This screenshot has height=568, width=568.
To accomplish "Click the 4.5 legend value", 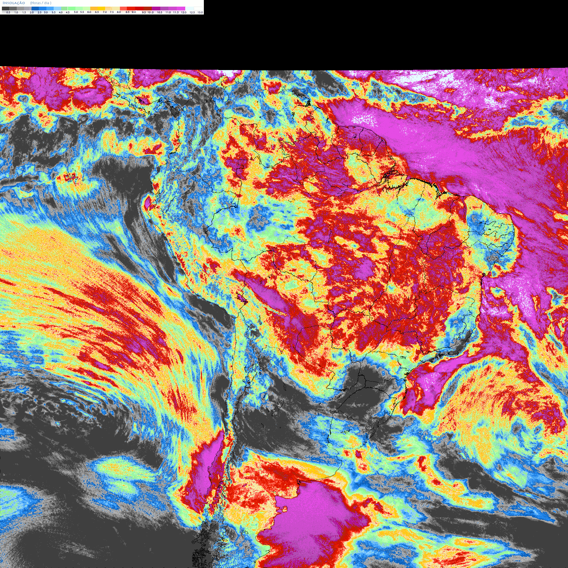I will tap(68, 12).
